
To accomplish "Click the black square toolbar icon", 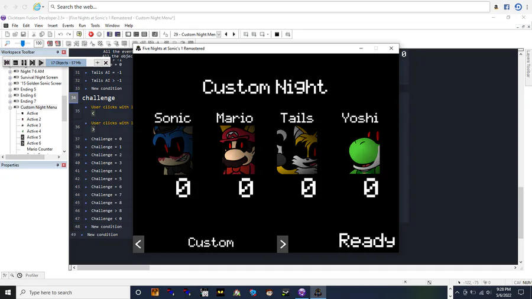I will (x=277, y=34).
